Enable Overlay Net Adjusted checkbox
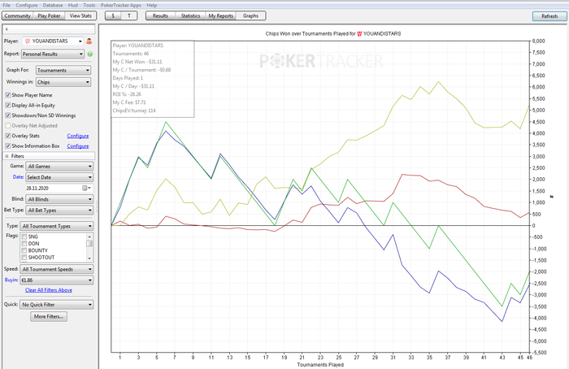 click(x=7, y=125)
